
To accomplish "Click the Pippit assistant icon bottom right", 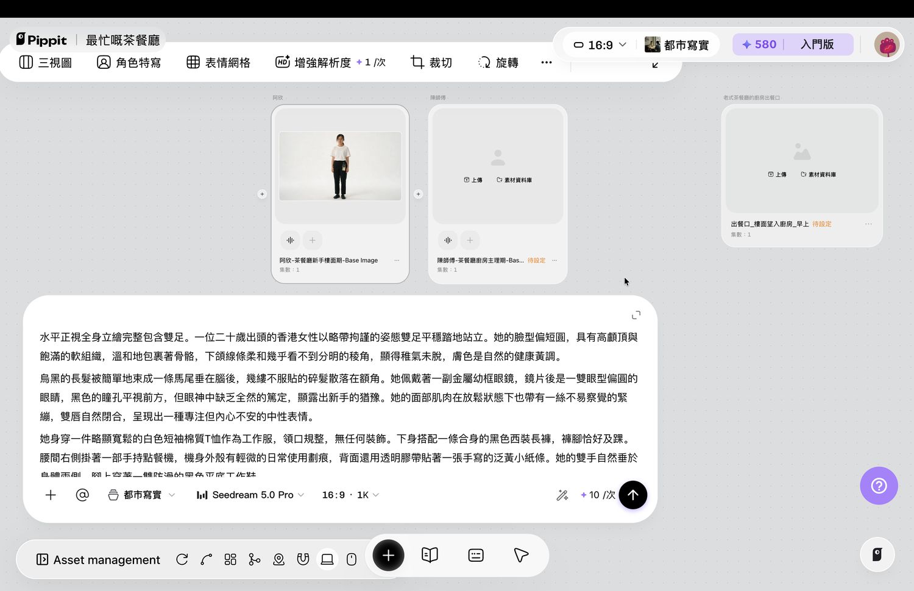I will (877, 554).
